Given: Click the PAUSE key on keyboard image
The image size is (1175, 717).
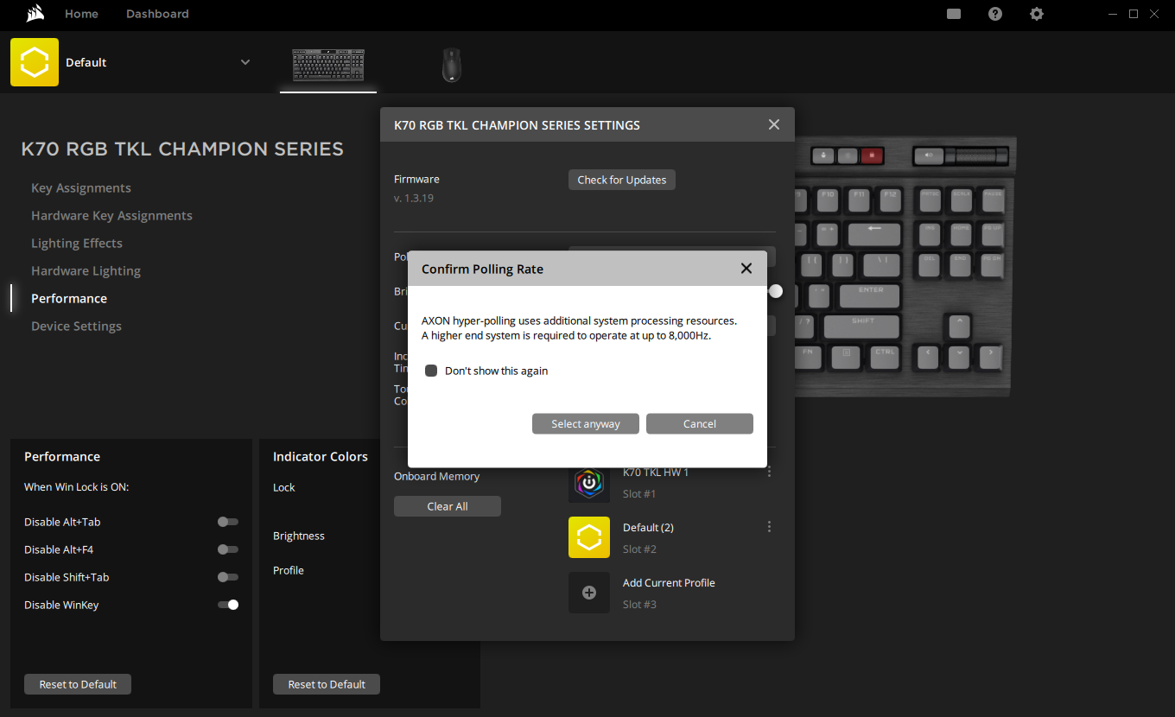Looking at the screenshot, I should 992,200.
